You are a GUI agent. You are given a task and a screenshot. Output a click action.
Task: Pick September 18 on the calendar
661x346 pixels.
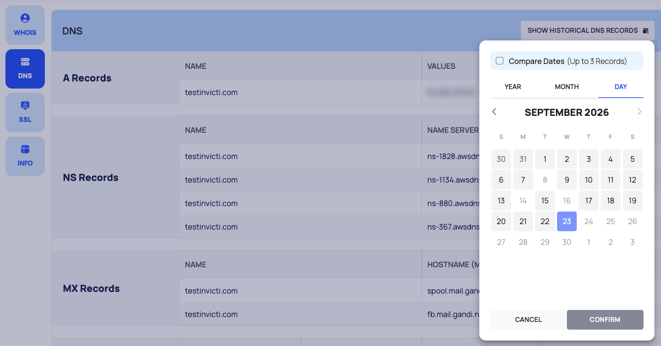point(611,201)
